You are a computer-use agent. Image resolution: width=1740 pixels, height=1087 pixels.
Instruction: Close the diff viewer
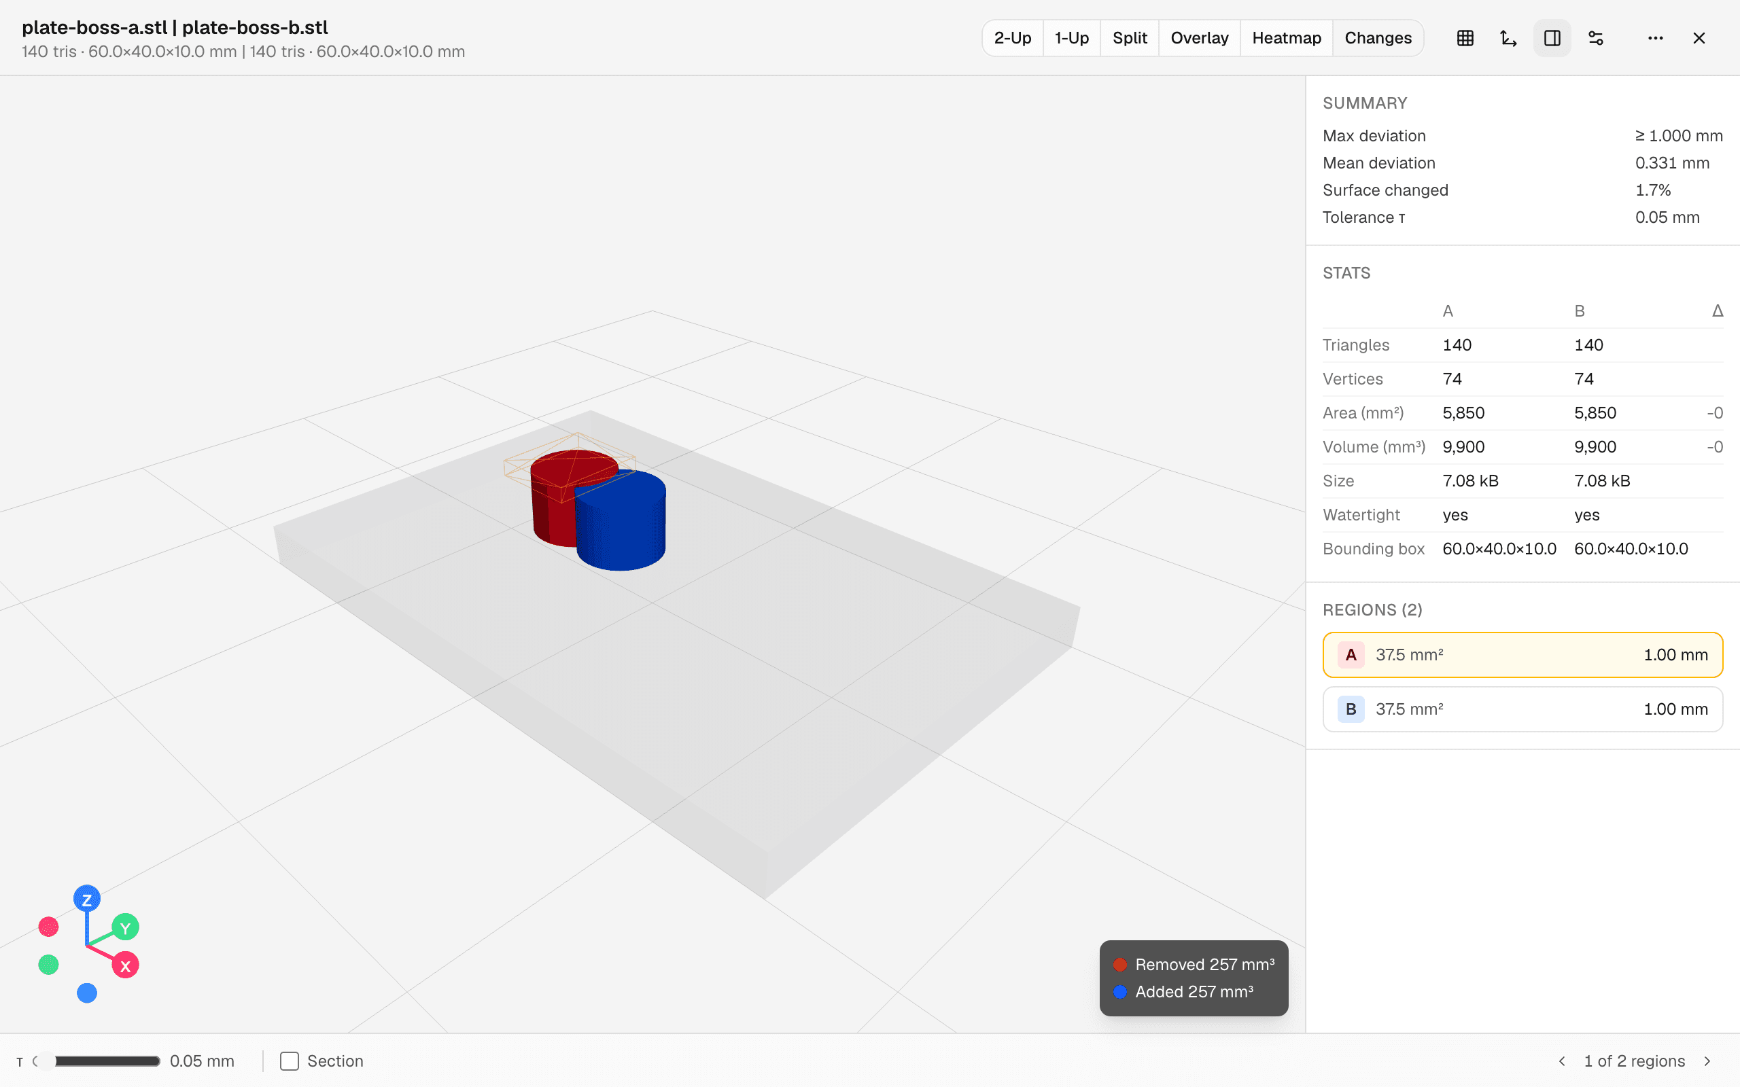[1699, 38]
